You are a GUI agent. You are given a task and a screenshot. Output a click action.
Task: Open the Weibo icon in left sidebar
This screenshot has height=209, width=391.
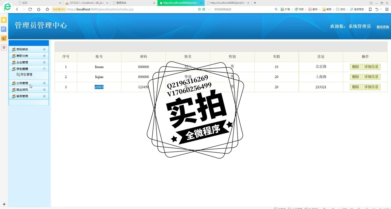tap(4, 38)
